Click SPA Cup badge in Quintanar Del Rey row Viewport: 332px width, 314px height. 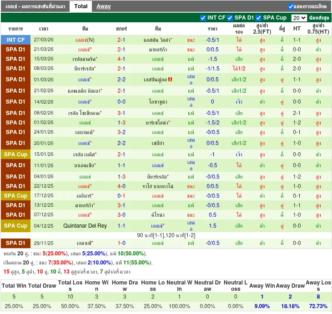(x=15, y=226)
